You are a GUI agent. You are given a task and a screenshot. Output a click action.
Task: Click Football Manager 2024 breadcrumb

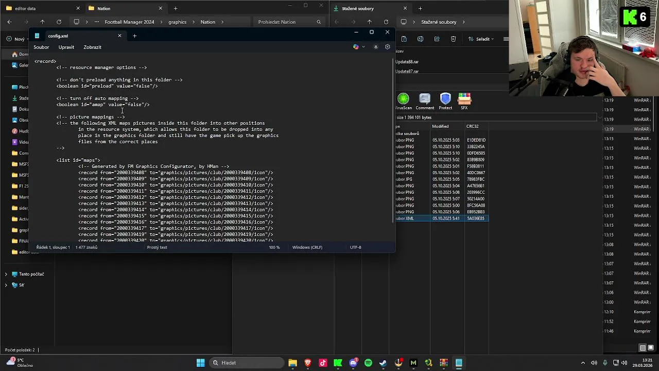point(129,22)
